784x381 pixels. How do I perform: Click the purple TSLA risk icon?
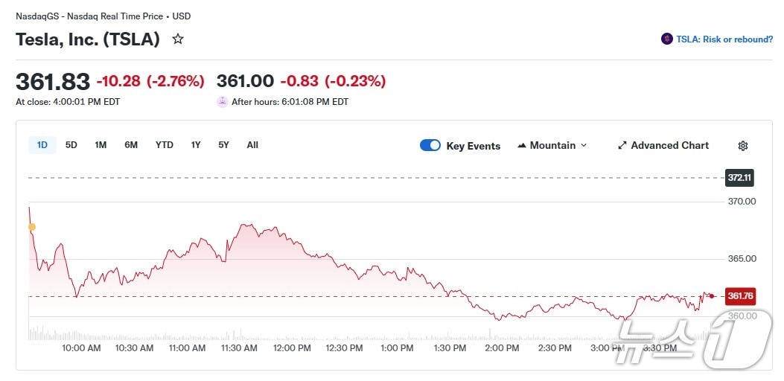(x=667, y=39)
